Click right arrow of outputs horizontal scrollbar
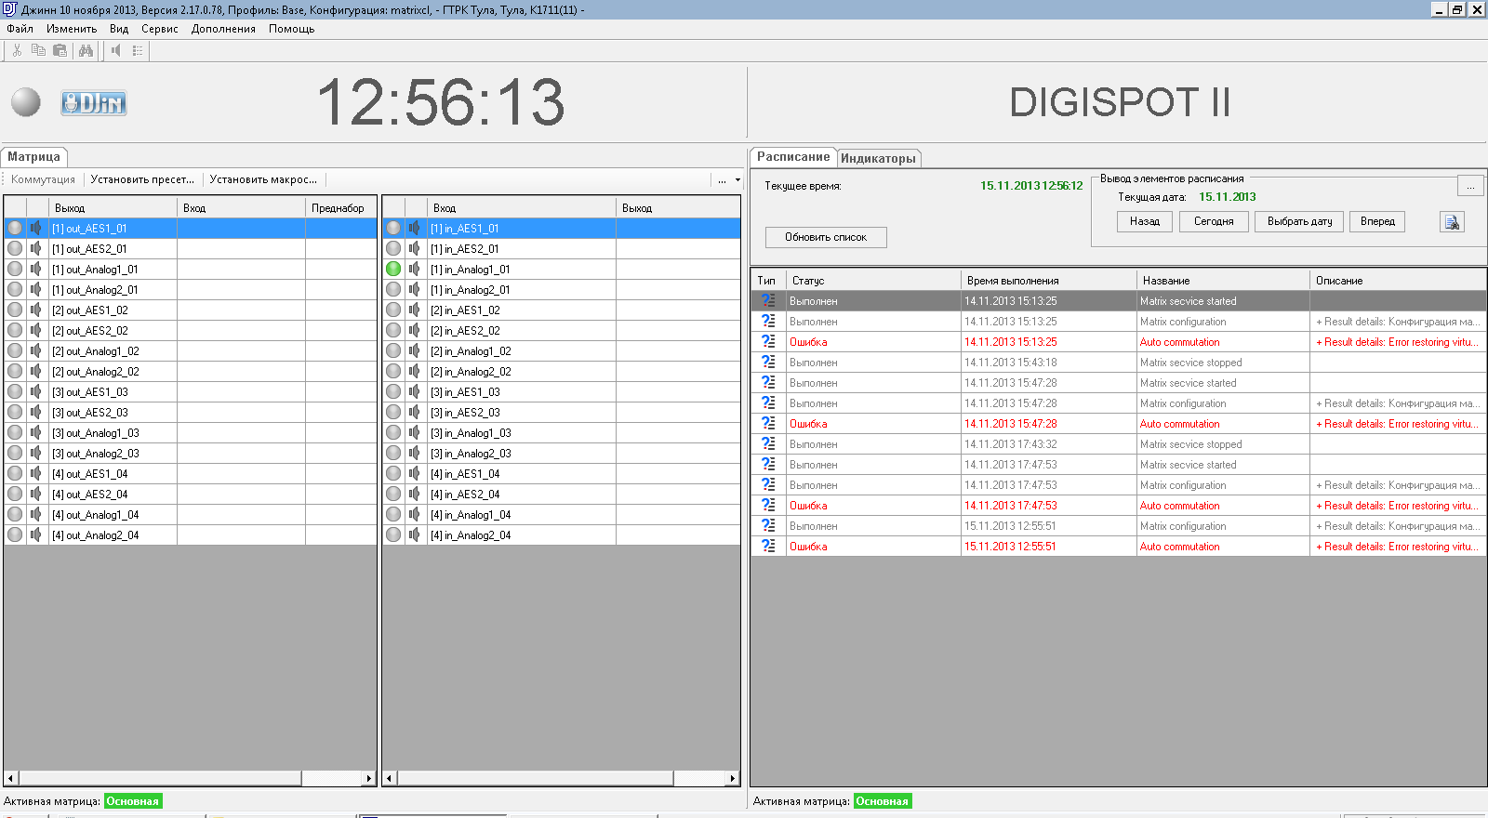This screenshot has height=818, width=1488. click(x=369, y=778)
